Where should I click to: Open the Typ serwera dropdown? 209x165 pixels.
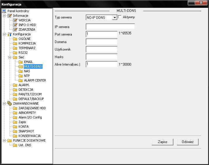115,18
